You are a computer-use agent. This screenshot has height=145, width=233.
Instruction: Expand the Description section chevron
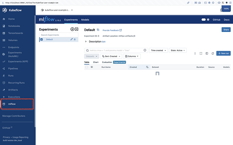point(86,42)
